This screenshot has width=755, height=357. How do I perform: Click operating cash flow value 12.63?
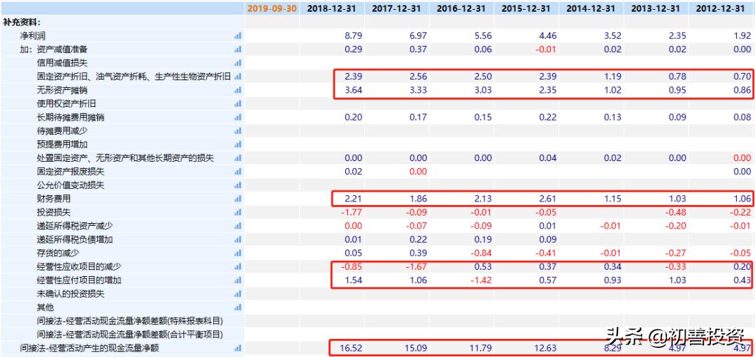pos(545,348)
